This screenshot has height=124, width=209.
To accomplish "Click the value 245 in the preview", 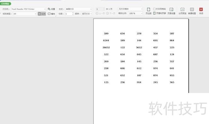I will coord(156,82).
